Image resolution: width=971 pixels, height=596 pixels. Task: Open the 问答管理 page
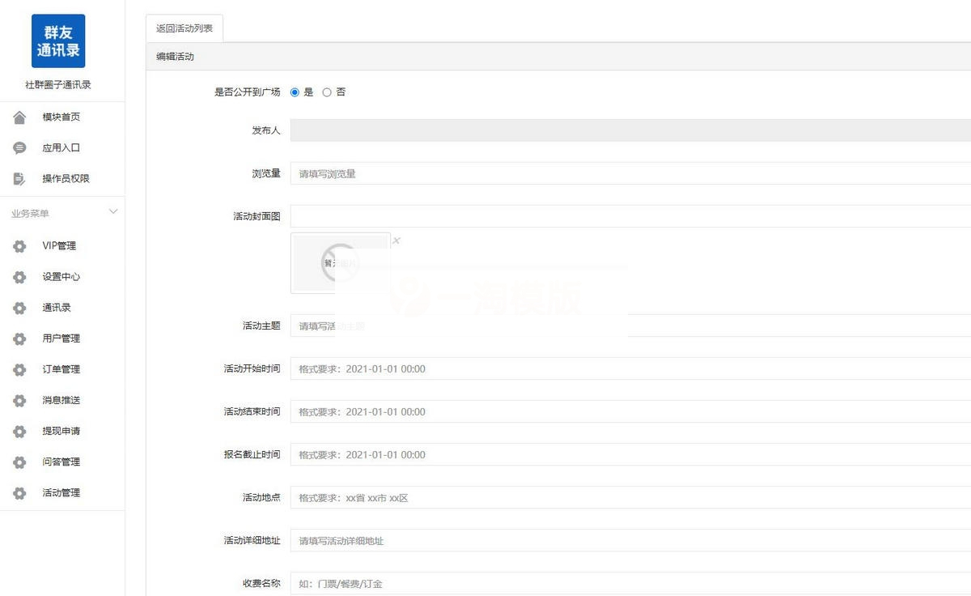point(60,462)
